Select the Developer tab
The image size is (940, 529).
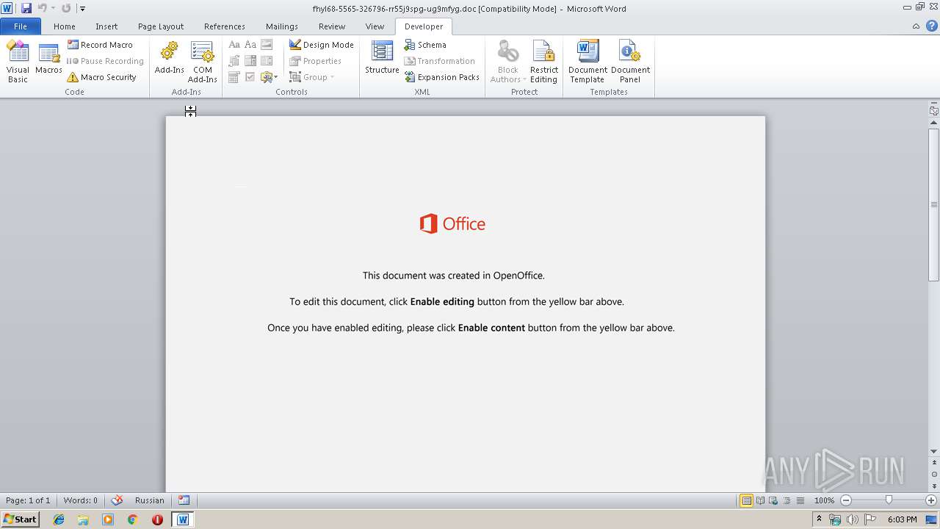tap(424, 26)
